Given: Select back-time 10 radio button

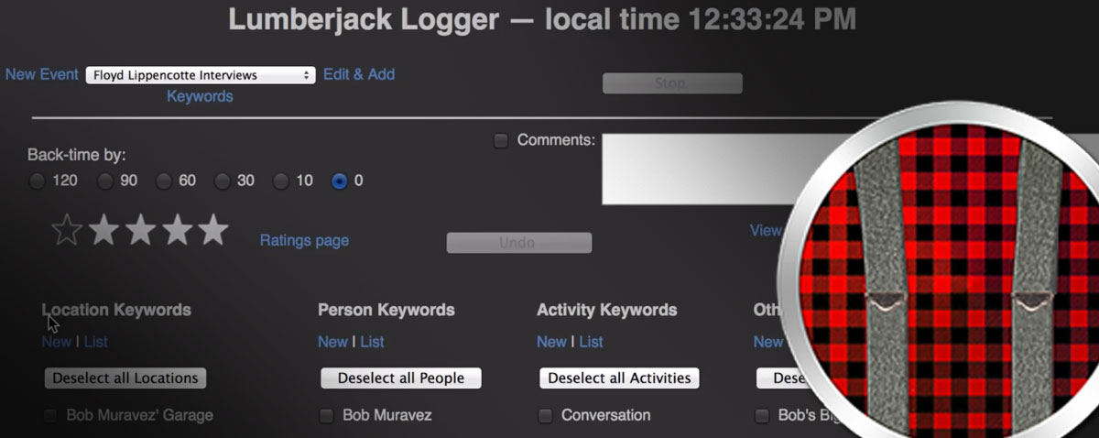Looking at the screenshot, I should click(281, 181).
